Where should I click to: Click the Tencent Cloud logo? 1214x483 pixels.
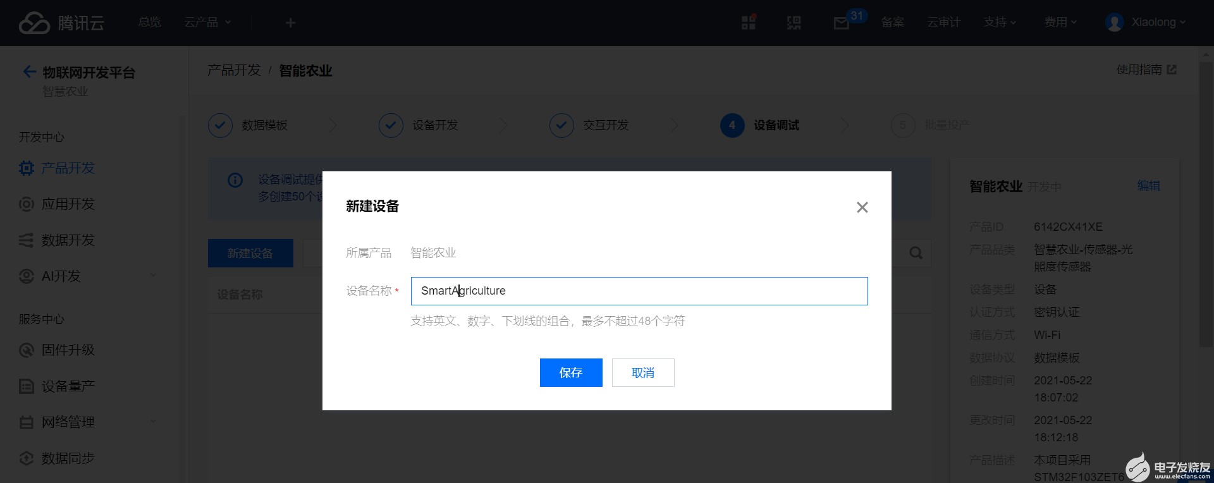61,23
